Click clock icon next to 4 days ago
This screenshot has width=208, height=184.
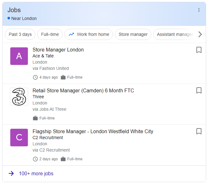coord(35,77)
